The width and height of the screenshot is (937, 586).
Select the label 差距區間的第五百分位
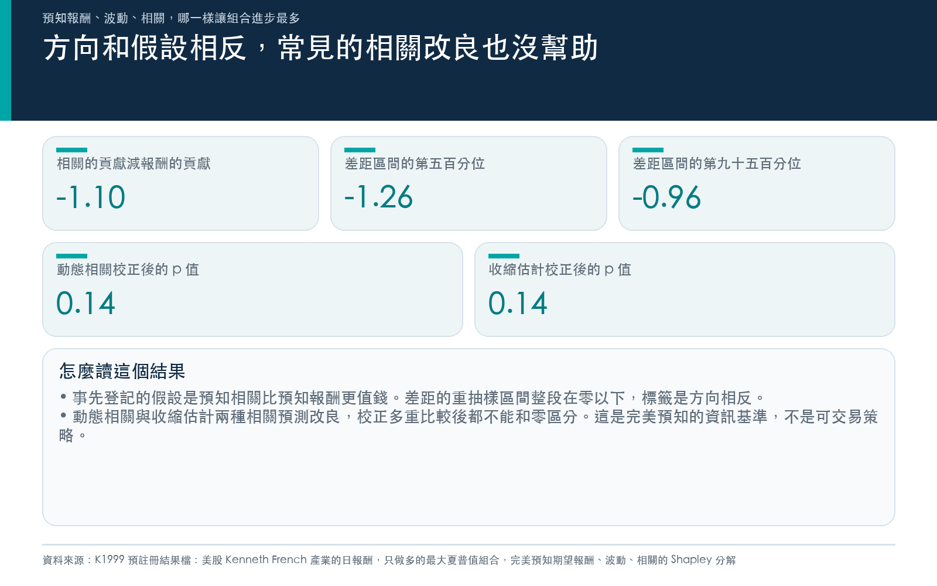click(x=415, y=163)
